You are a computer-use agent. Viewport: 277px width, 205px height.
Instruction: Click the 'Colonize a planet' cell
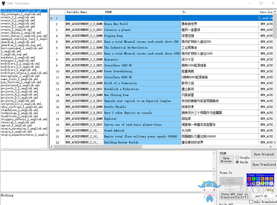click(142, 30)
